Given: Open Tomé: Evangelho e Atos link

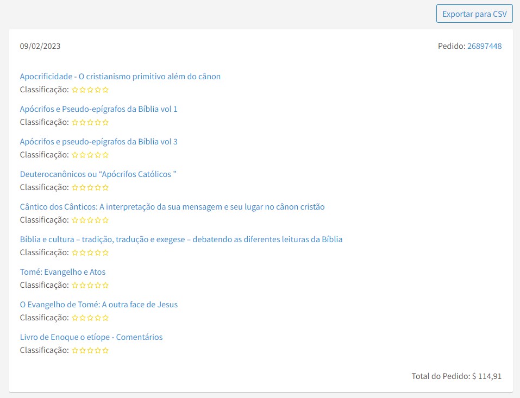Looking at the screenshot, I should 62,272.
